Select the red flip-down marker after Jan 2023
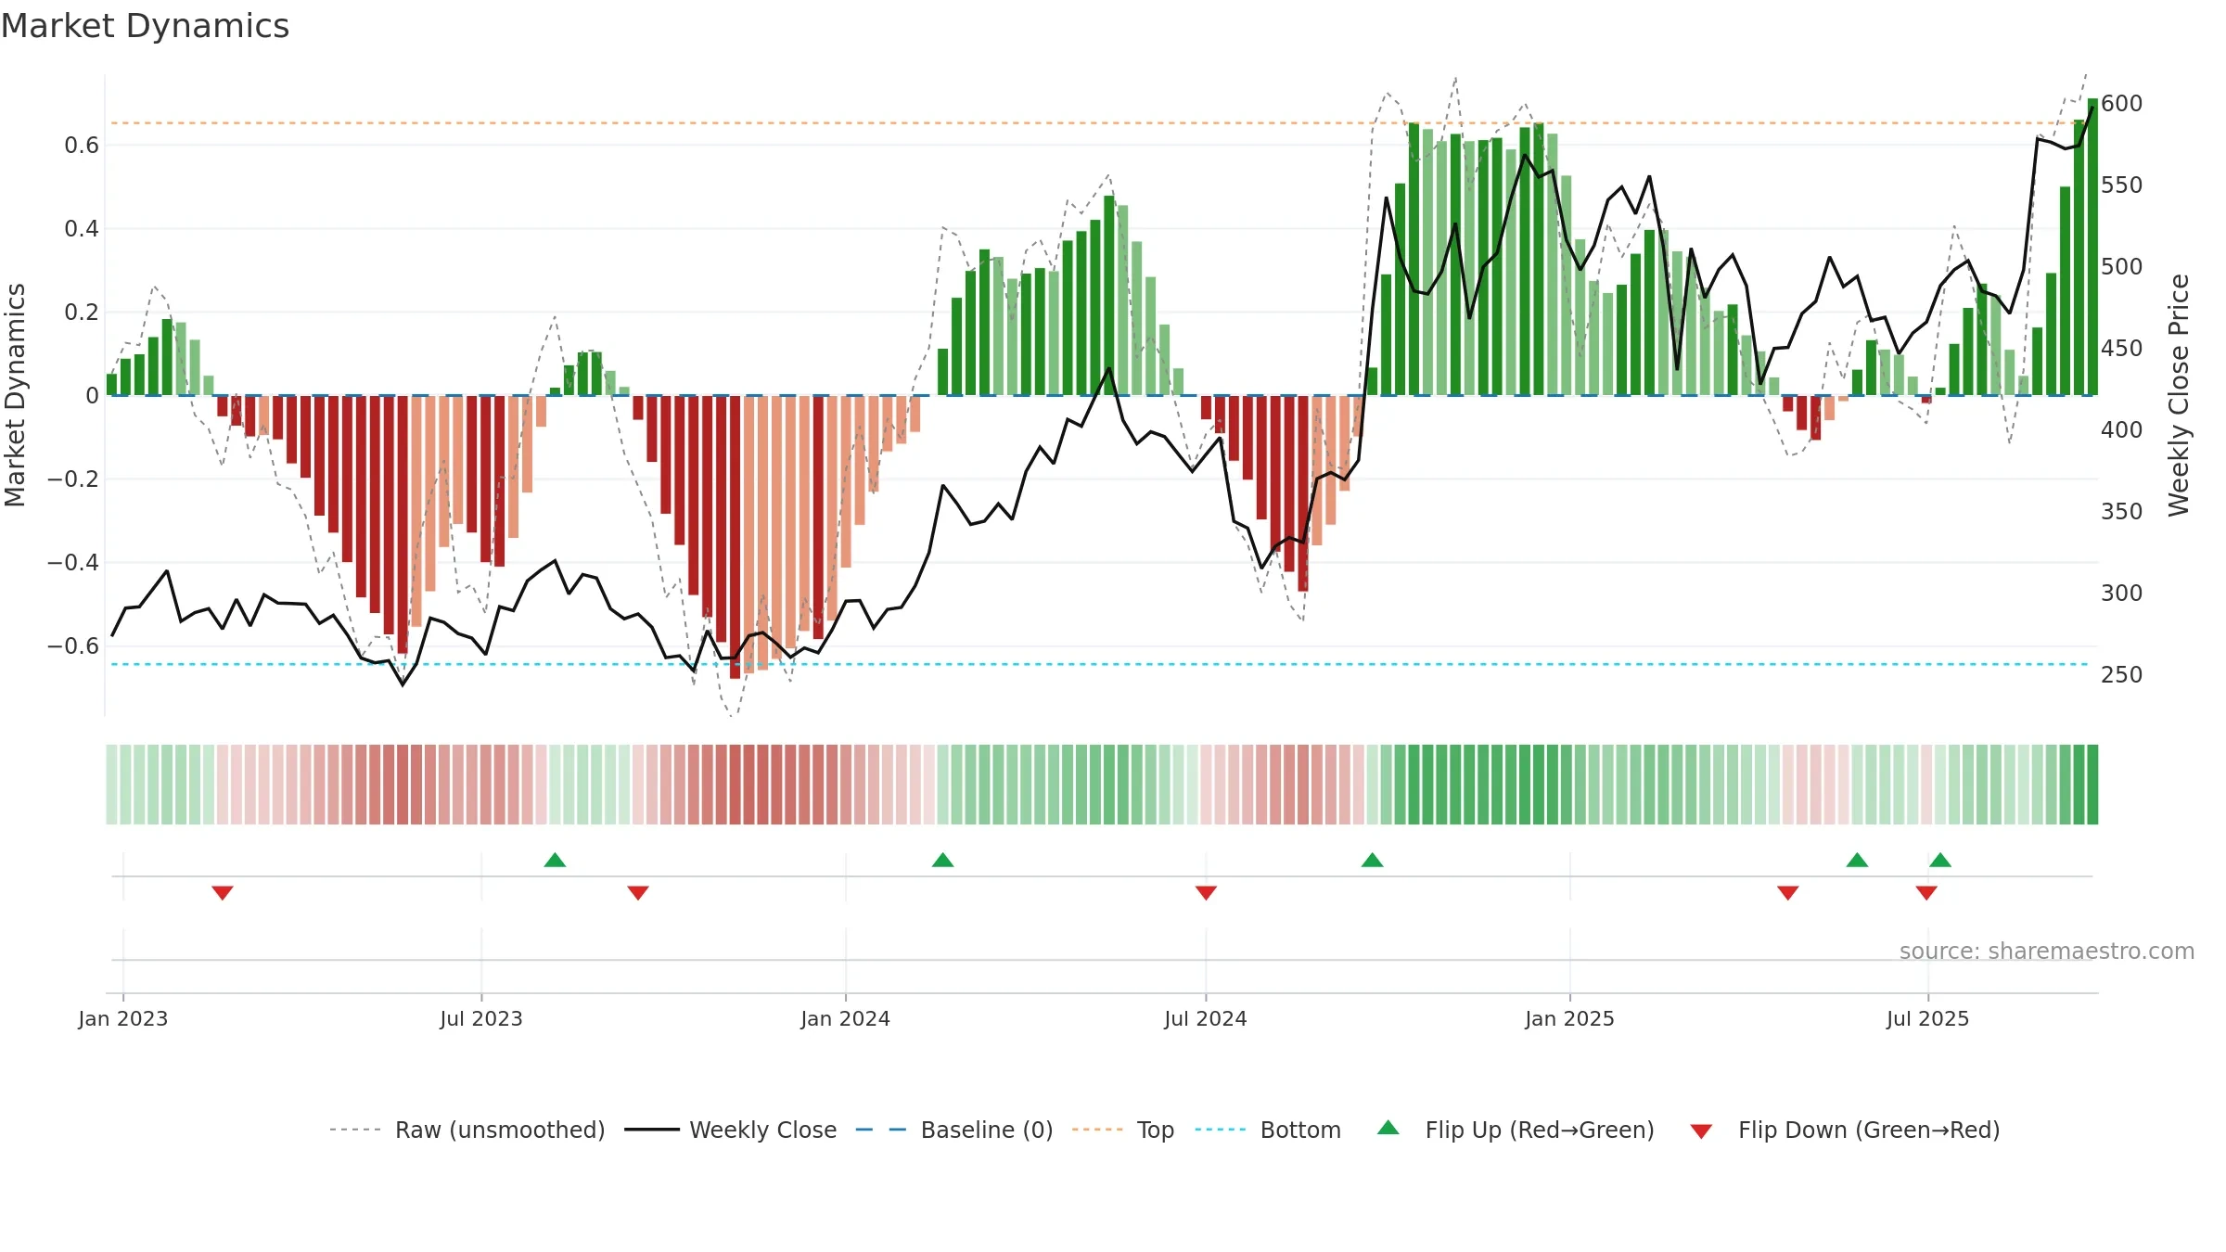Image resolution: width=2226 pixels, height=1252 pixels. pos(222,892)
